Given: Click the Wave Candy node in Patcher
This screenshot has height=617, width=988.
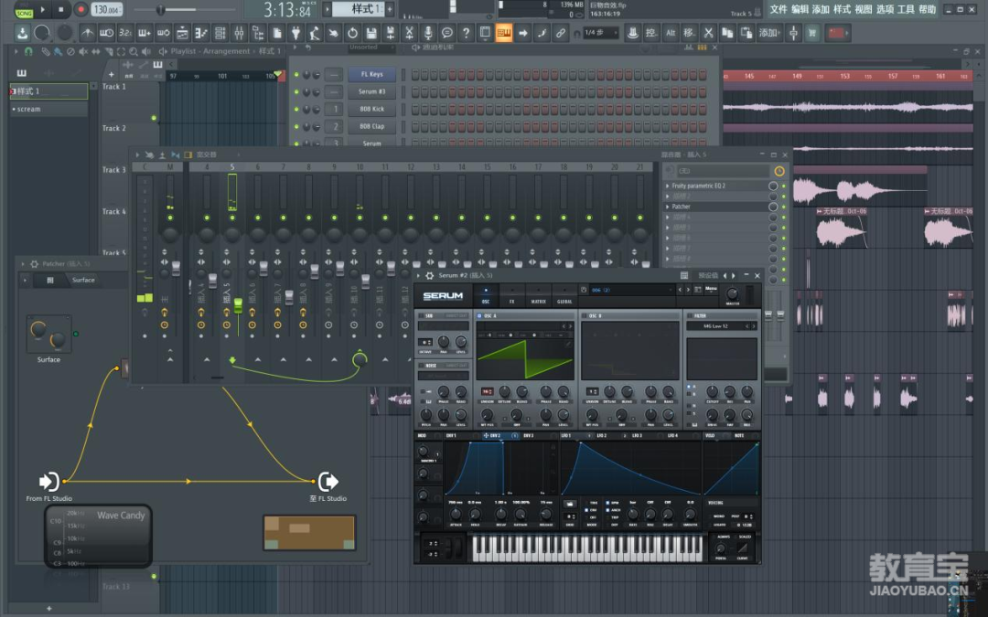Looking at the screenshot, I should pos(98,536).
